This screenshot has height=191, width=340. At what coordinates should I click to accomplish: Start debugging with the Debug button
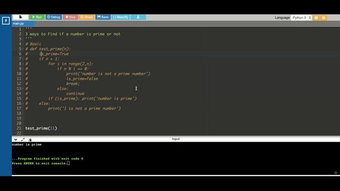pos(54,17)
